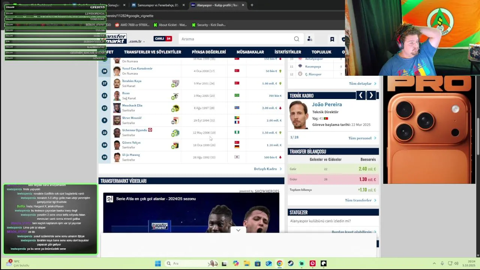Open the .com.tr country domain dropdown
480x270 pixels.
point(136,42)
